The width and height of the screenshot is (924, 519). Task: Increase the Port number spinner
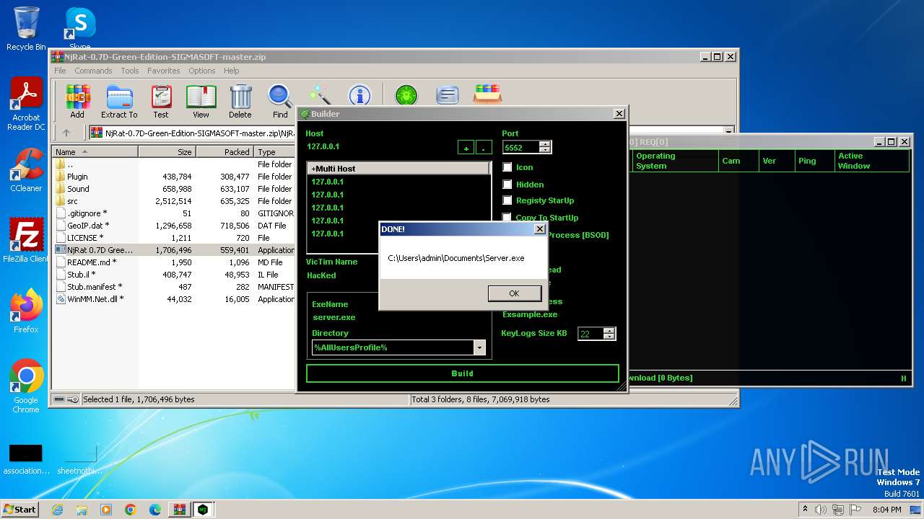point(545,143)
